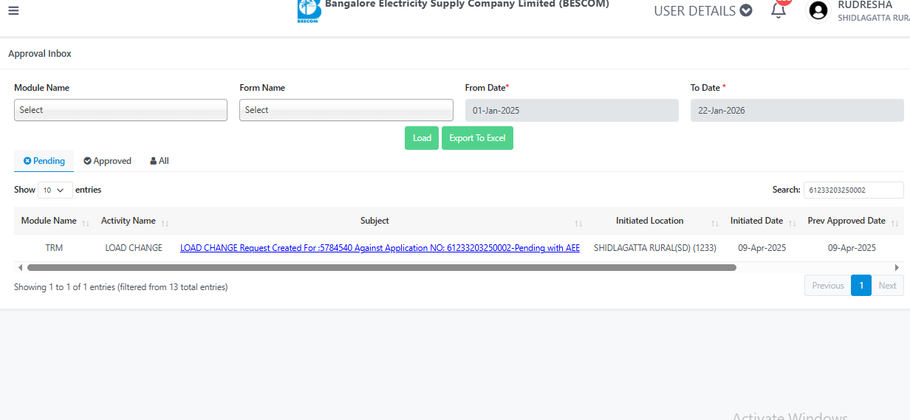Sort by Module Name column

tap(55, 221)
